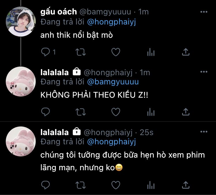The width and height of the screenshot is (216, 195).
Task: Open more options on gấu oách's tweet
Action: [x=204, y=12]
